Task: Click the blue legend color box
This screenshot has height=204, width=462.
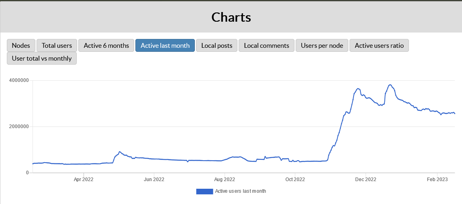Action: click(204, 191)
